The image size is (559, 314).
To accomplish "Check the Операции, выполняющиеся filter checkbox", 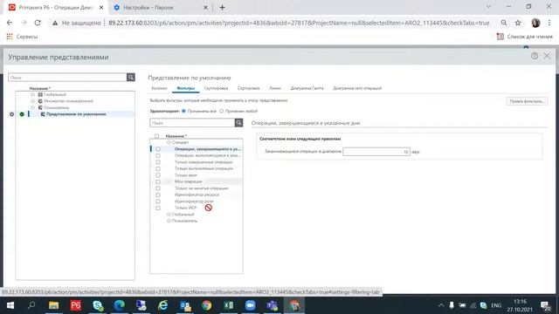I will pos(158,155).
